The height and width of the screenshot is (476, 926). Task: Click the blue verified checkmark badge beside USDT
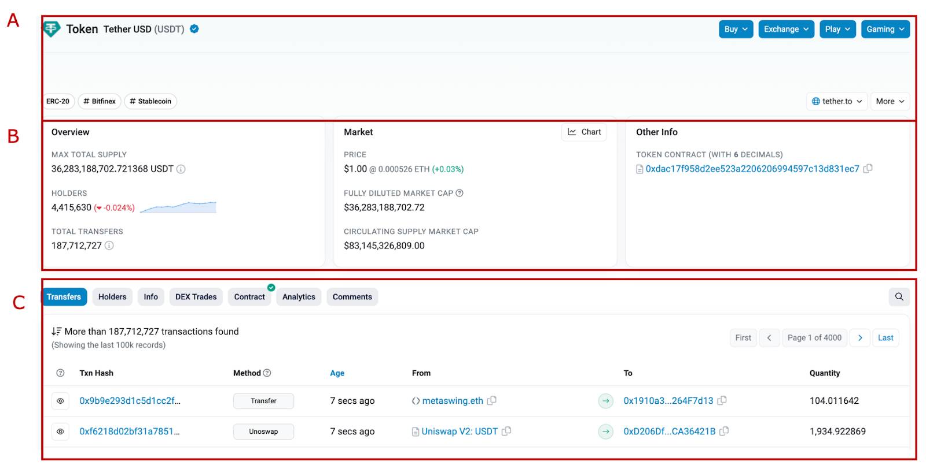[194, 29]
